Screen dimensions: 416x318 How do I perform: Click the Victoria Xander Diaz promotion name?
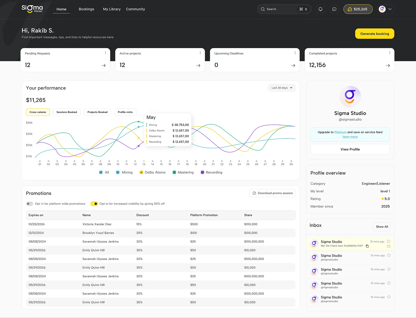[x=97, y=224]
